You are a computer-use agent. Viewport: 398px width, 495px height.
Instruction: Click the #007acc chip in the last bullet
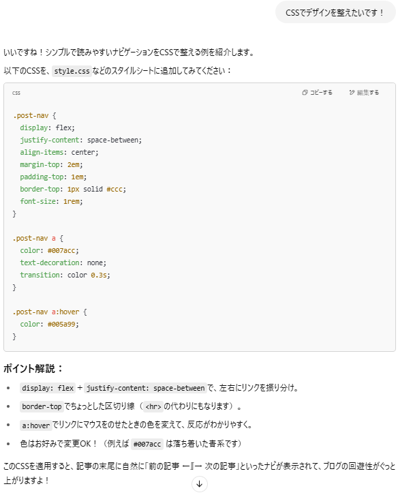[147, 444]
